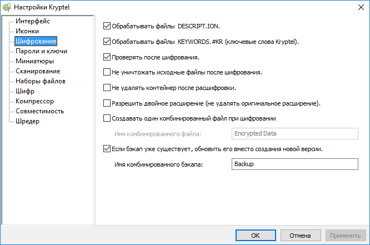Enable Не удалять контейнер после расшифровки

(x=107, y=87)
